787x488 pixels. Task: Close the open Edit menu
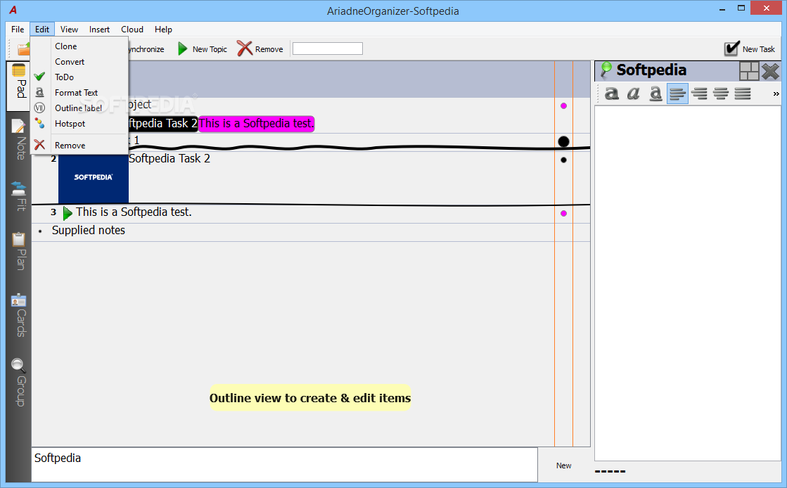(x=42, y=29)
